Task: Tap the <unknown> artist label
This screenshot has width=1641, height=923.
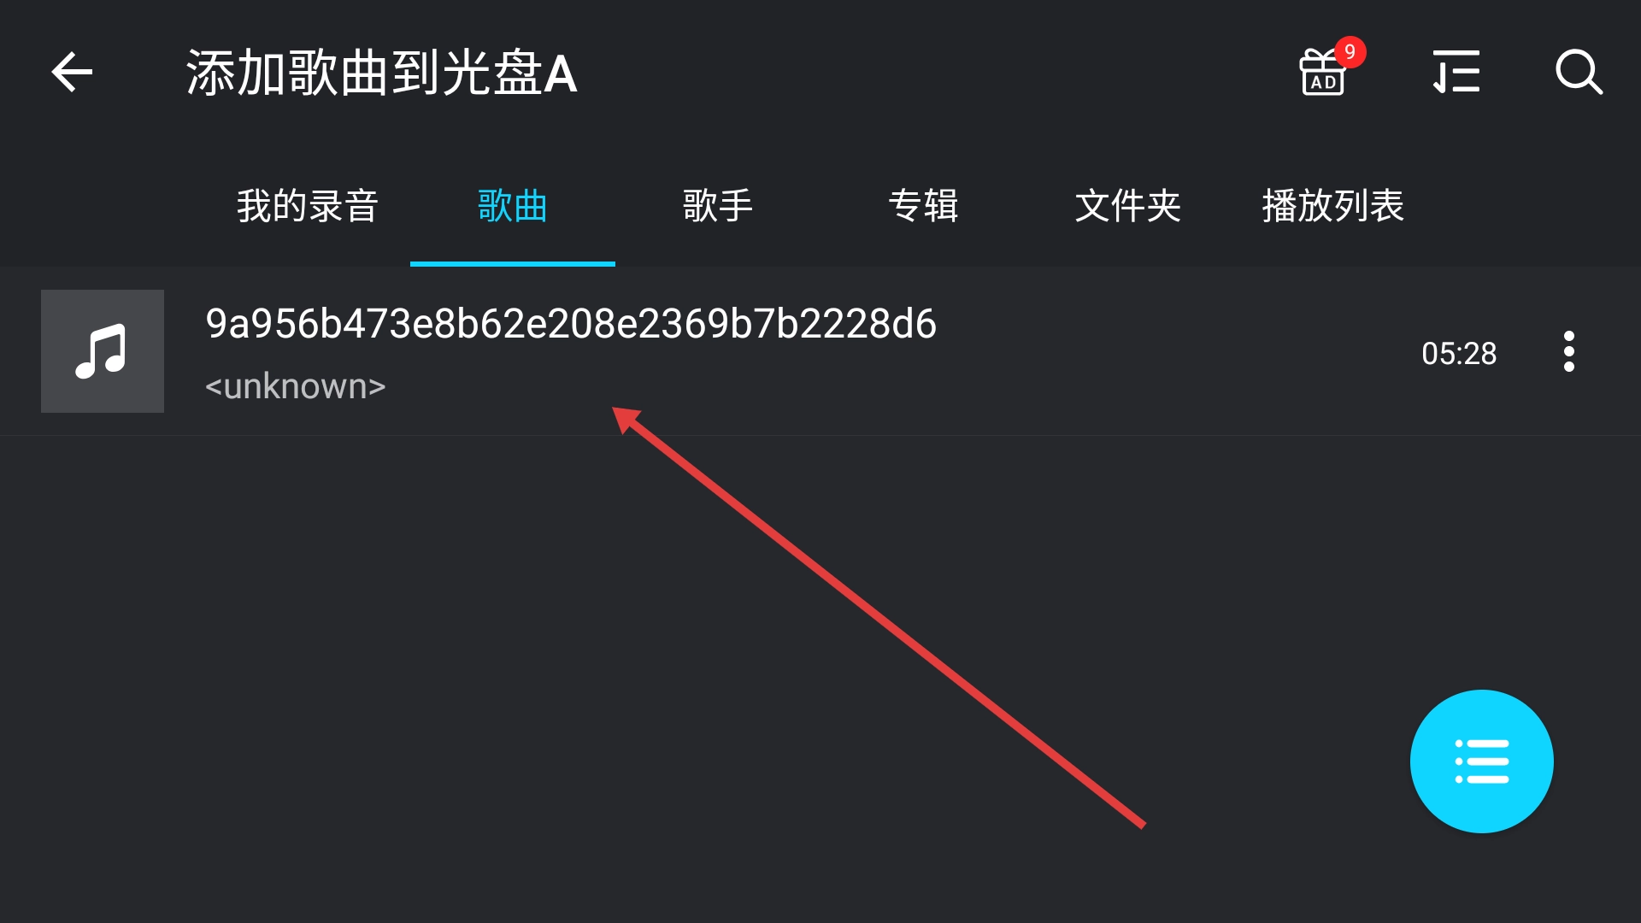Action: pyautogui.click(x=296, y=386)
